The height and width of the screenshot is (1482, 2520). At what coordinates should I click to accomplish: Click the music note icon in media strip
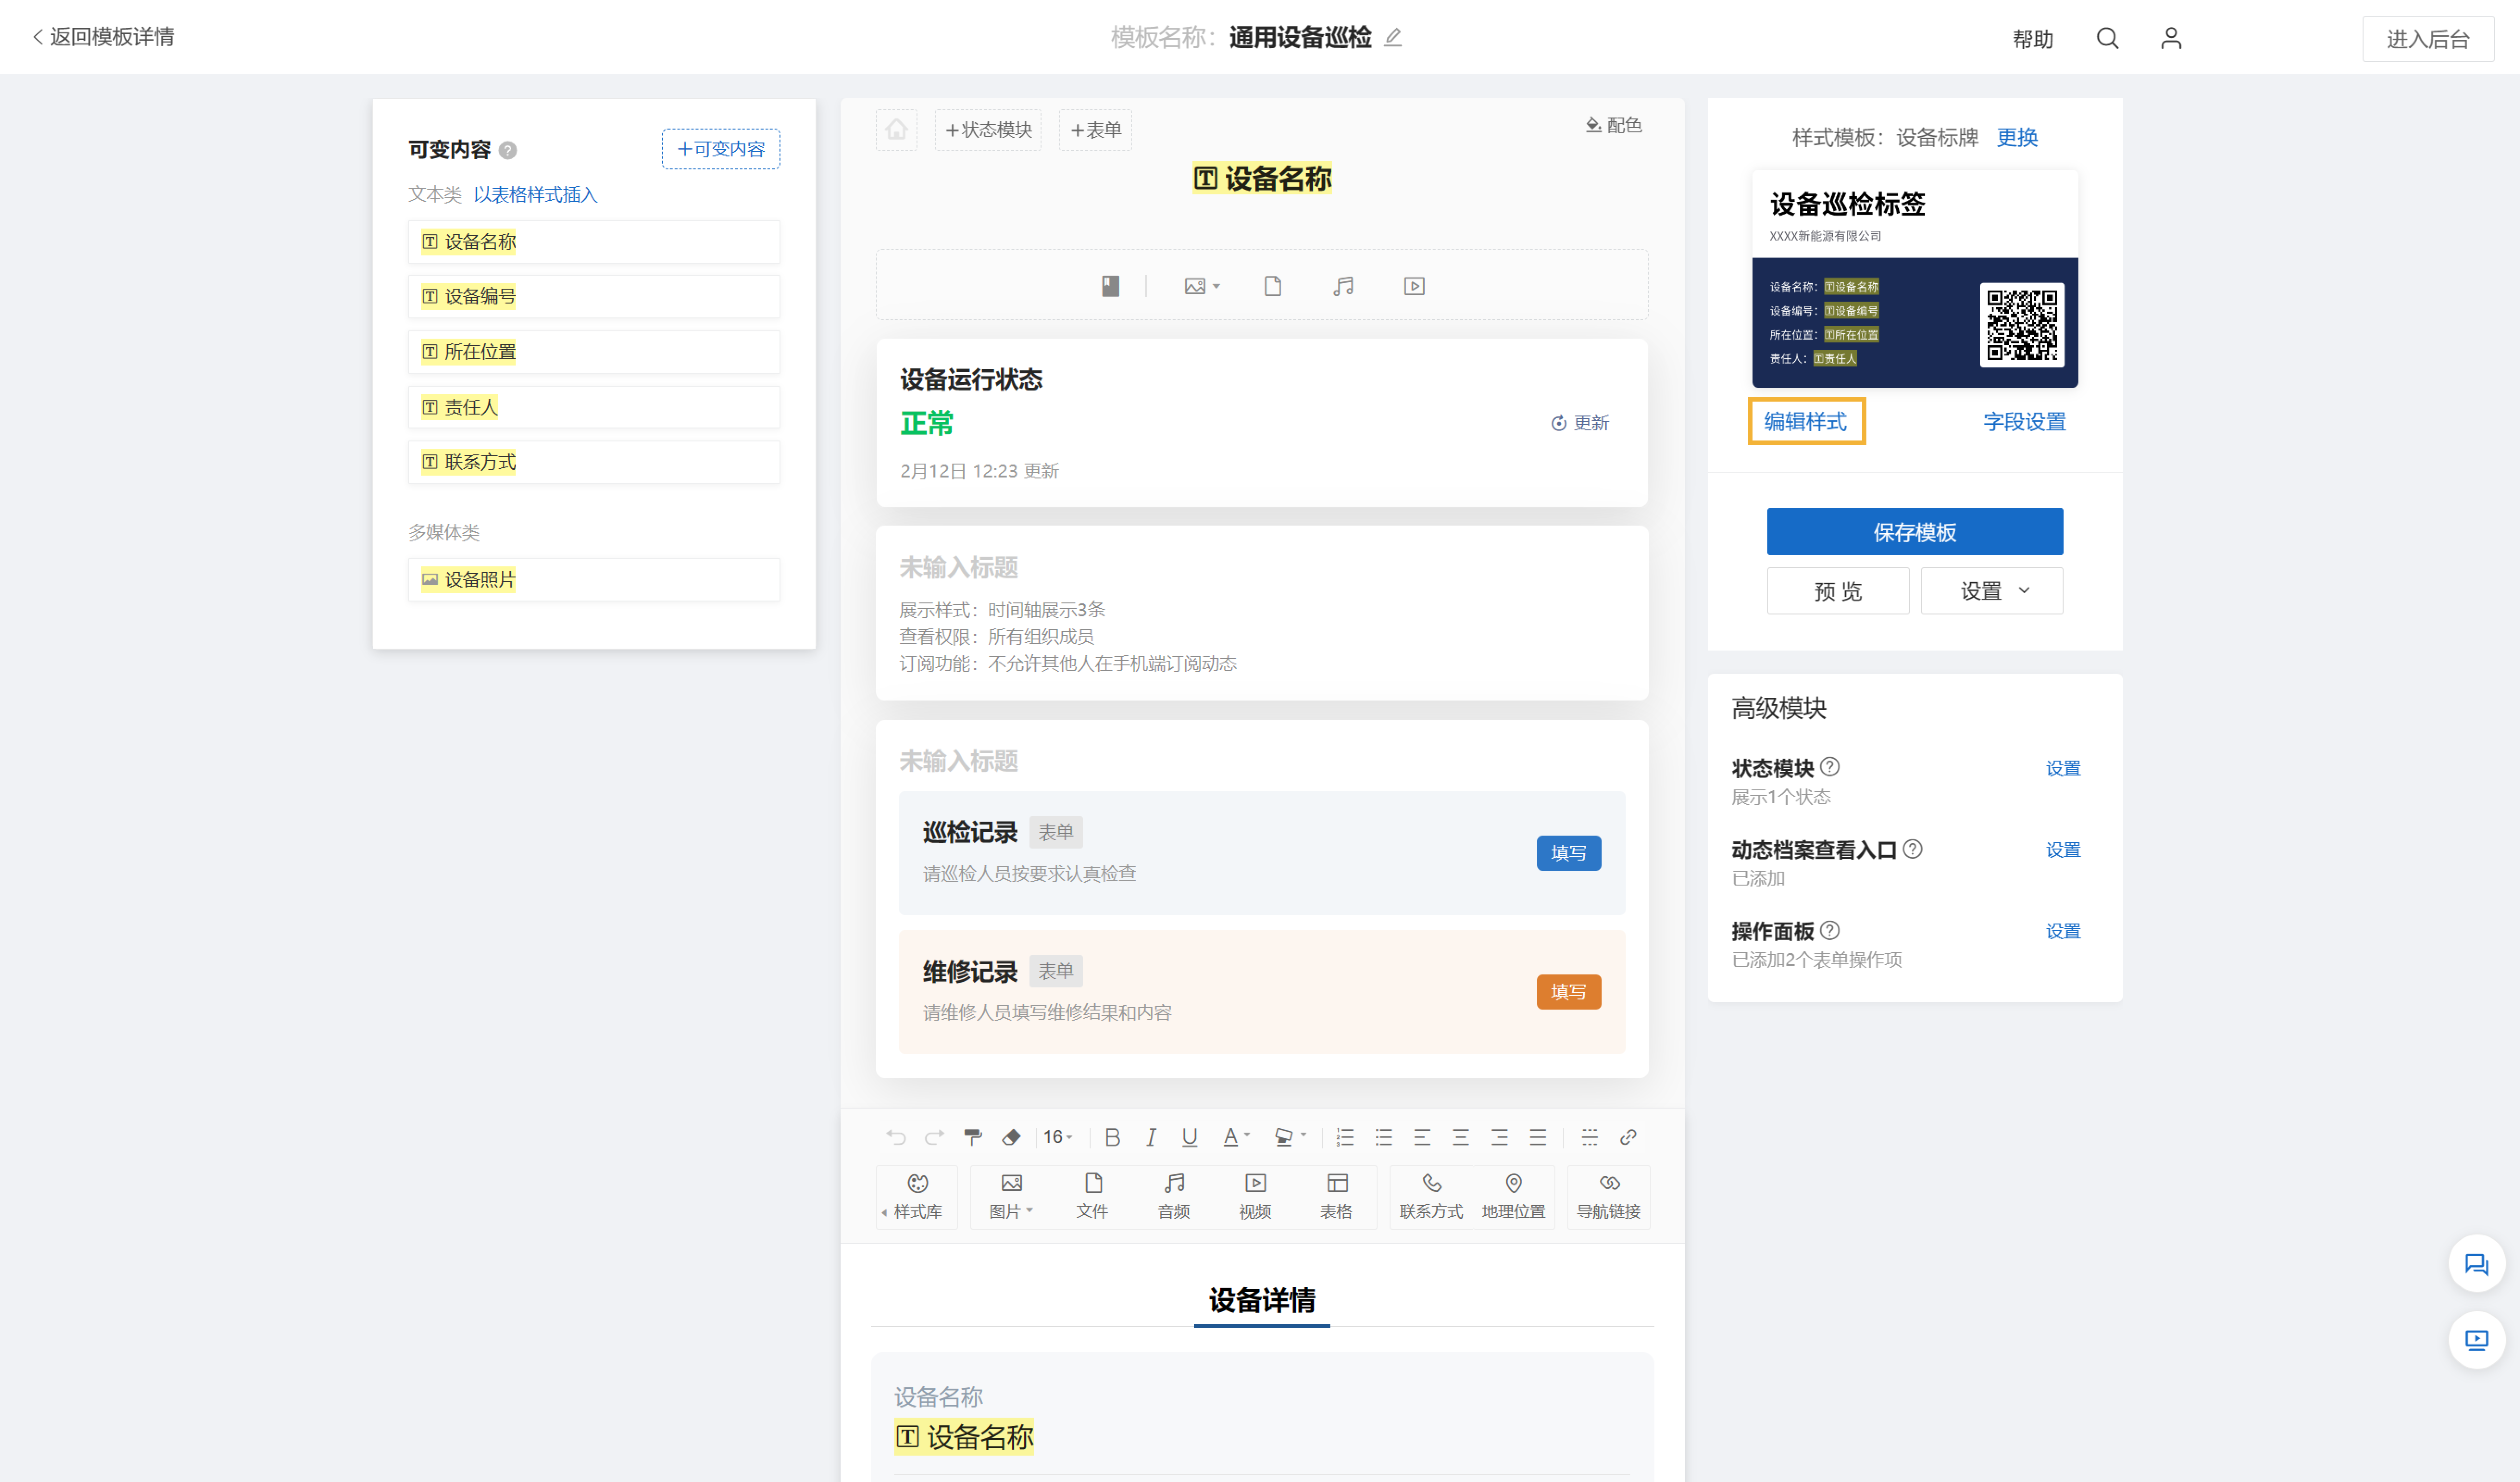pos(1343,286)
